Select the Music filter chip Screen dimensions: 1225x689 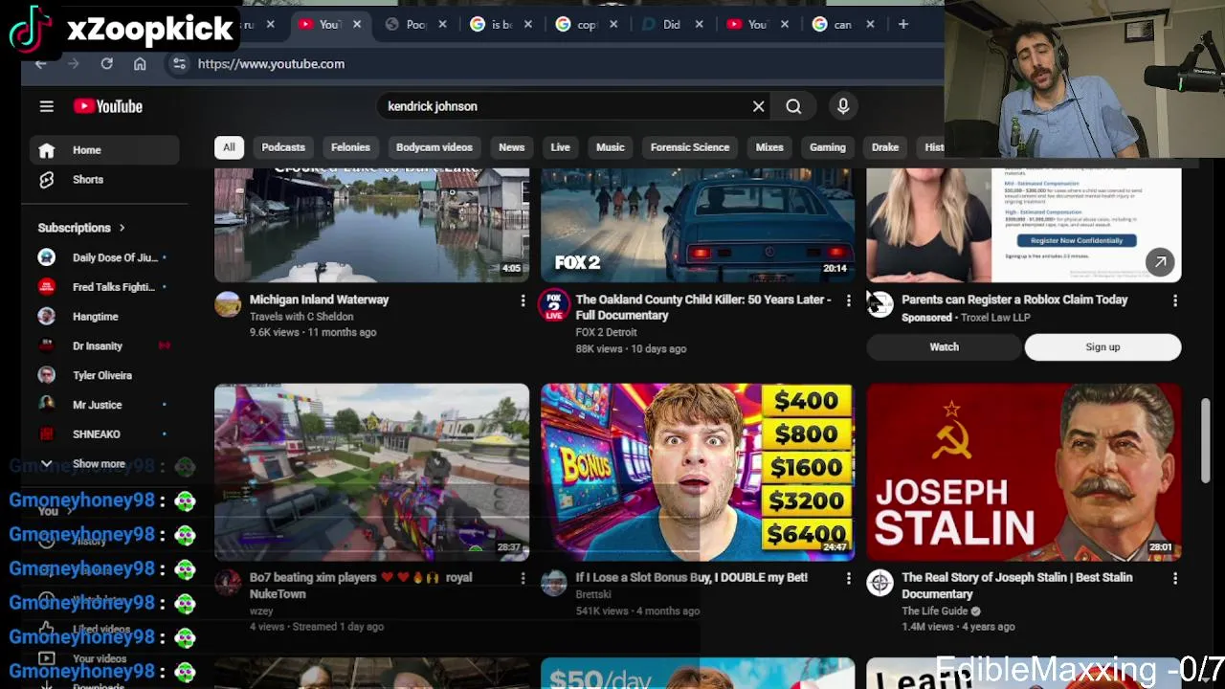(610, 147)
